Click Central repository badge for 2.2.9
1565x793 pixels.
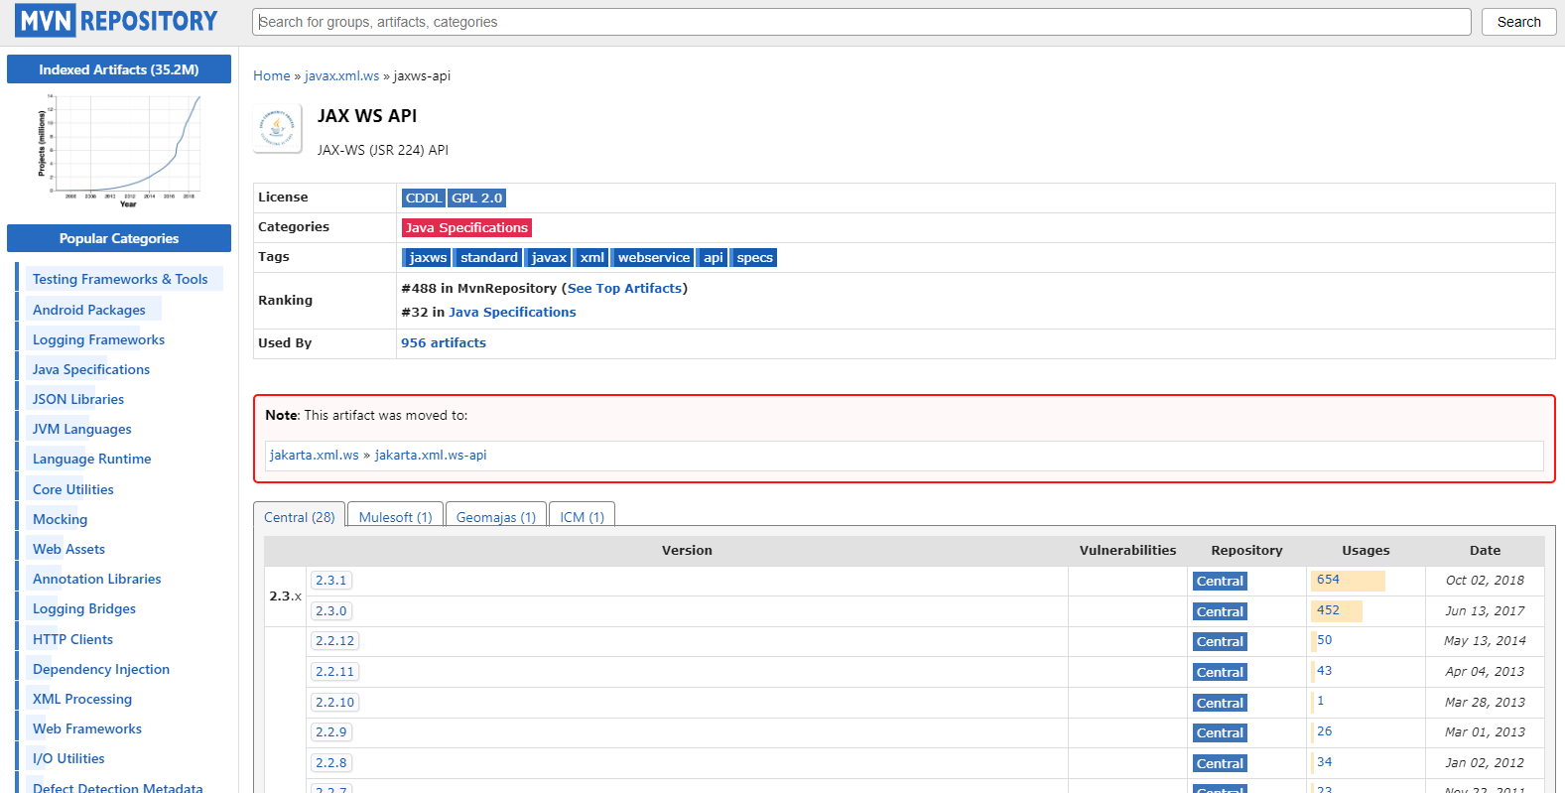pos(1220,733)
